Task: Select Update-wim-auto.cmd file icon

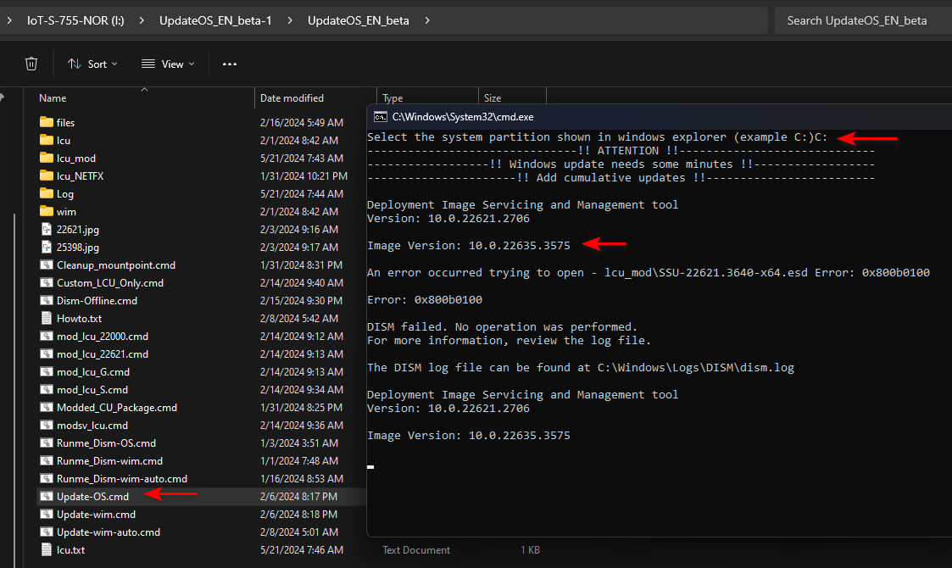Action: tap(46, 532)
